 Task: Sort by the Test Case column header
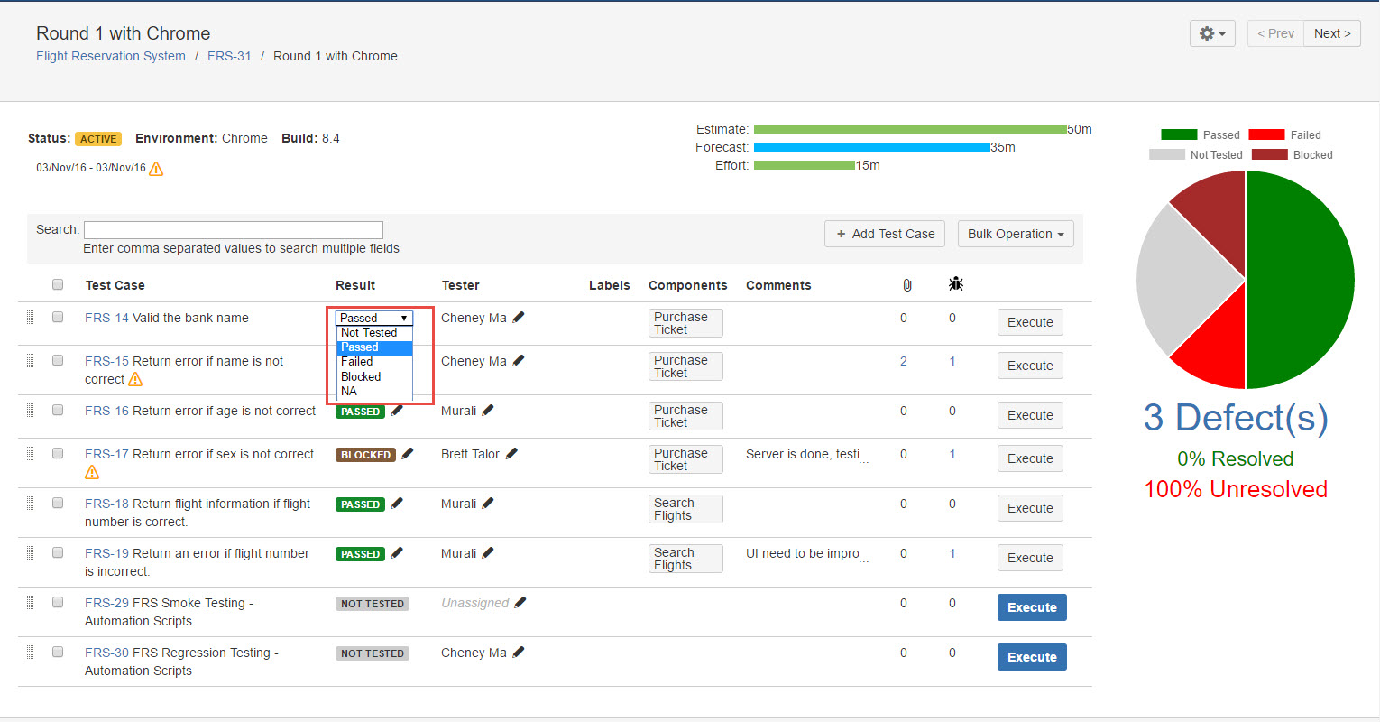[x=115, y=285]
